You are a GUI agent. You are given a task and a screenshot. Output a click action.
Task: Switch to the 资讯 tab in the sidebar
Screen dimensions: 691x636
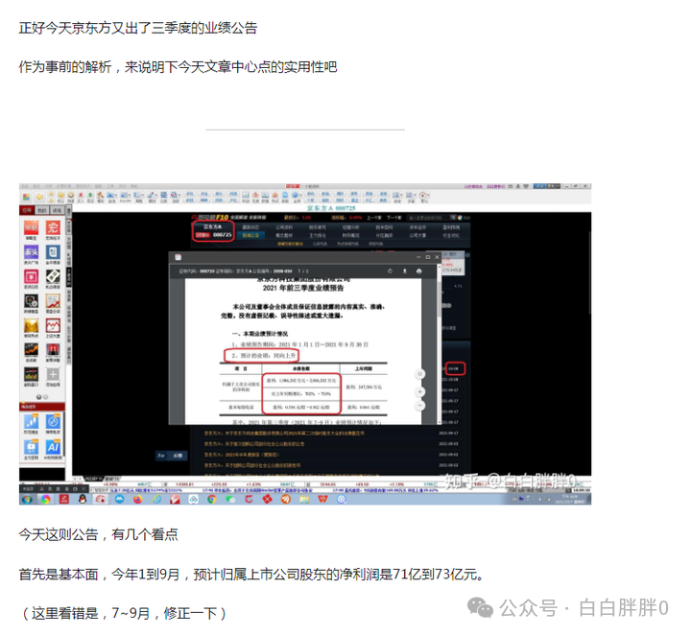[x=57, y=210]
